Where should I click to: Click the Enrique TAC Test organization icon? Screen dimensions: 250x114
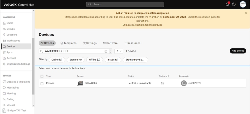[5, 110]
